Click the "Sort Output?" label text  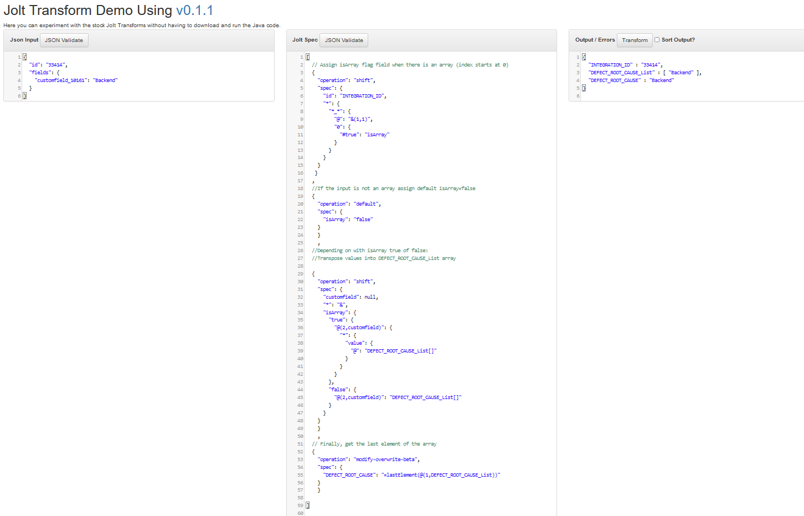(678, 40)
